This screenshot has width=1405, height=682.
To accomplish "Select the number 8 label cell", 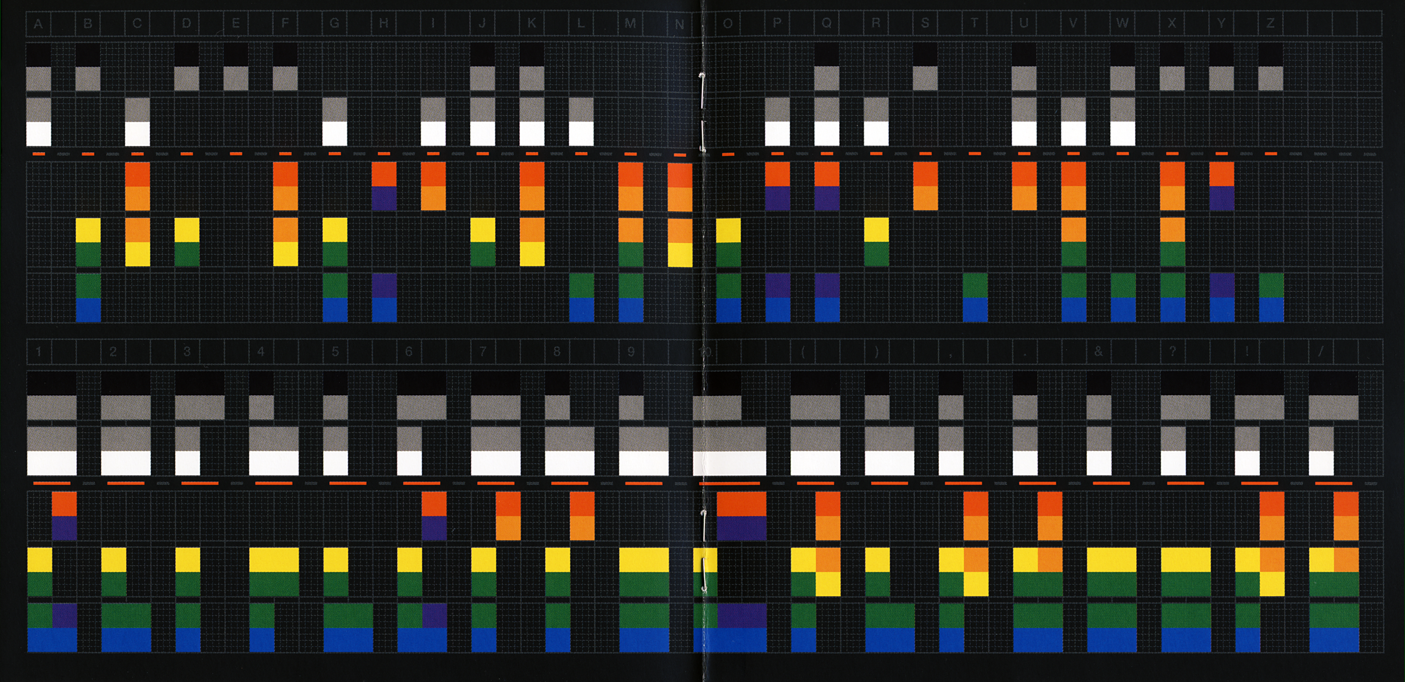I will click(x=556, y=352).
